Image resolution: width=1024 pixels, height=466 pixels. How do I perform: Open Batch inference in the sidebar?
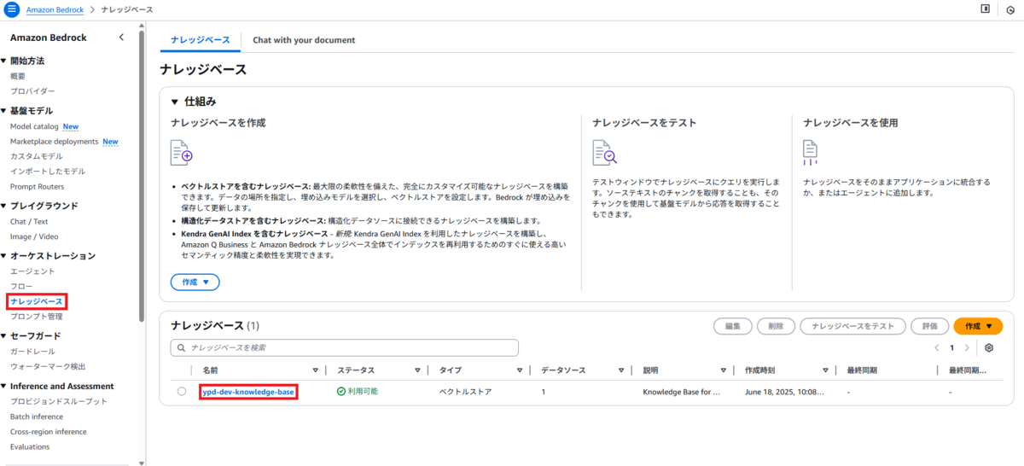[37, 416]
